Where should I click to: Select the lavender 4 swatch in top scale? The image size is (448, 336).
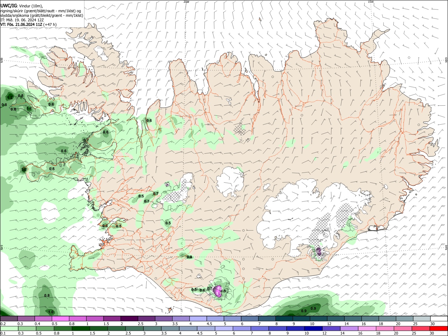click(198, 319)
